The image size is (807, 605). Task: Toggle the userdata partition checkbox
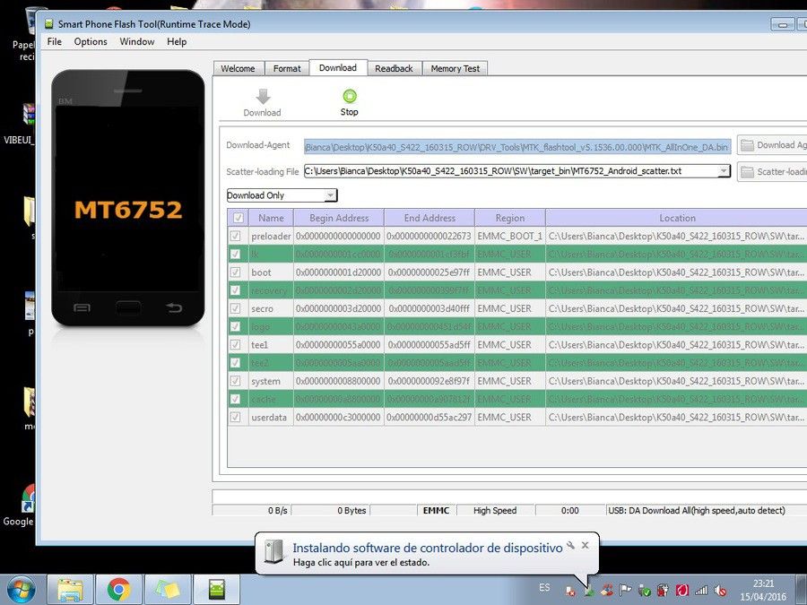click(x=235, y=417)
